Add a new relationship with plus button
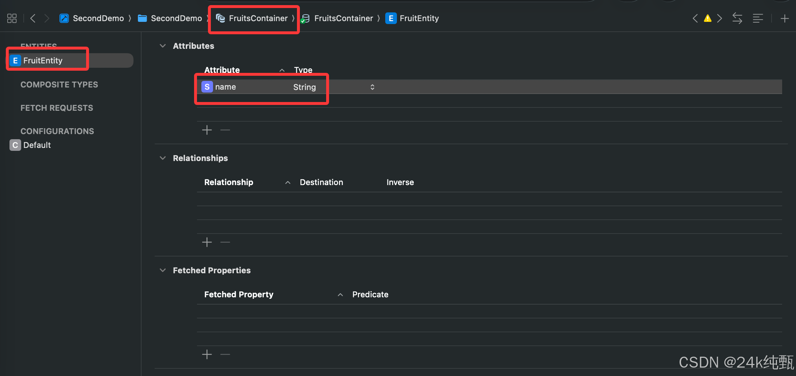796x376 pixels. (x=207, y=242)
